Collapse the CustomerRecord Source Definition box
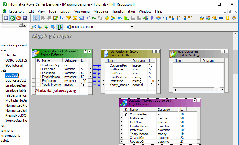This screenshot has height=145, width=239. coord(89,52)
